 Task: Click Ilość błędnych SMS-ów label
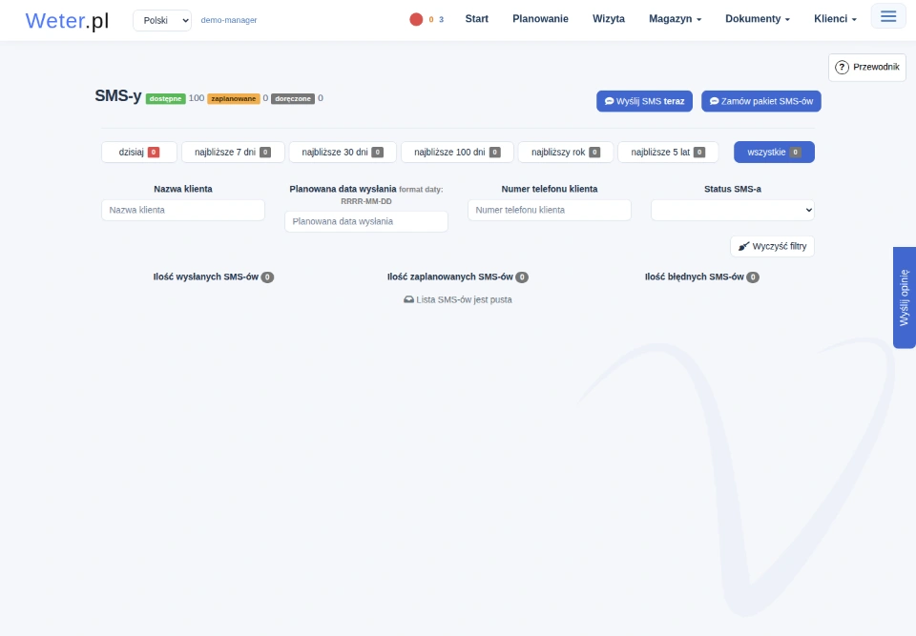tap(694, 277)
